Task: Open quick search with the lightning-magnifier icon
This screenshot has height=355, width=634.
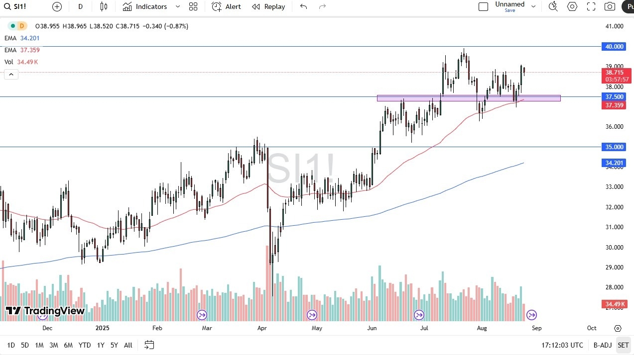Action: pyautogui.click(x=553, y=6)
